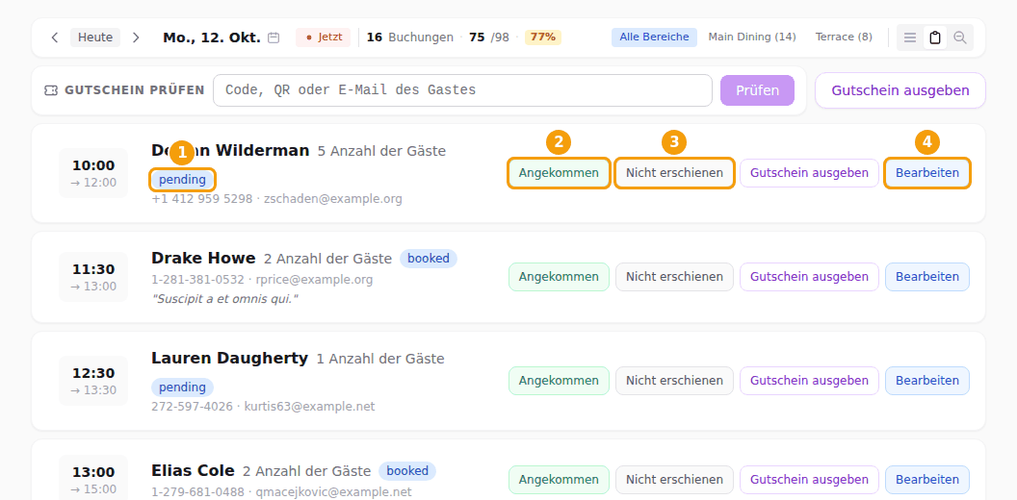Click the name Elias Cole
The image size is (1017, 500).
pos(193,470)
